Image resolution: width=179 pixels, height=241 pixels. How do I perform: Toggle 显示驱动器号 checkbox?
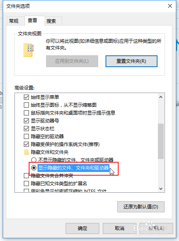(x=26, y=120)
